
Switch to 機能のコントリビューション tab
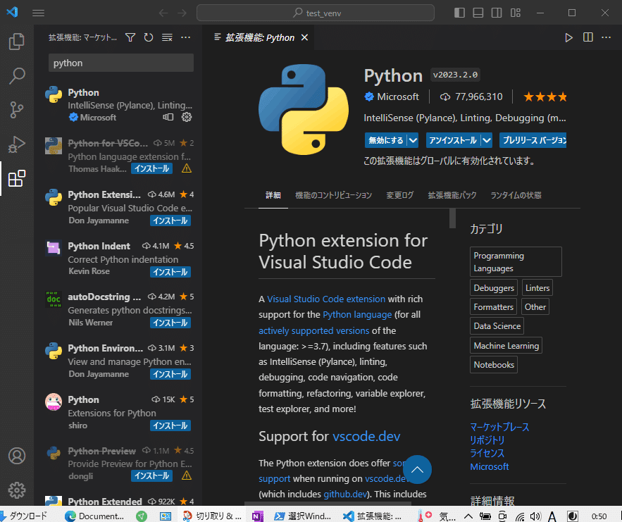click(x=333, y=195)
